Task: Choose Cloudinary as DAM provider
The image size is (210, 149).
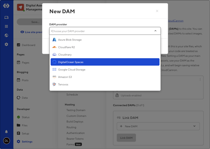Action: [105, 55]
